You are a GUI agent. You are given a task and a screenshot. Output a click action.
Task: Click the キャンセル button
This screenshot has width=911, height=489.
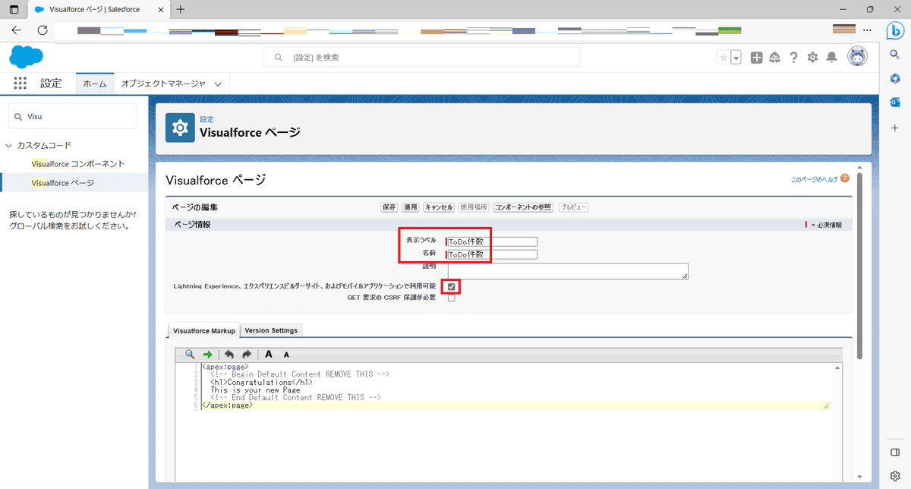tap(439, 207)
